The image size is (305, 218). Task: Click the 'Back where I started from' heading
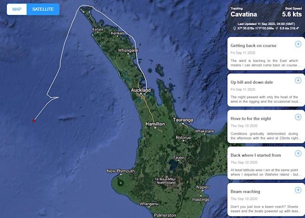point(255,155)
